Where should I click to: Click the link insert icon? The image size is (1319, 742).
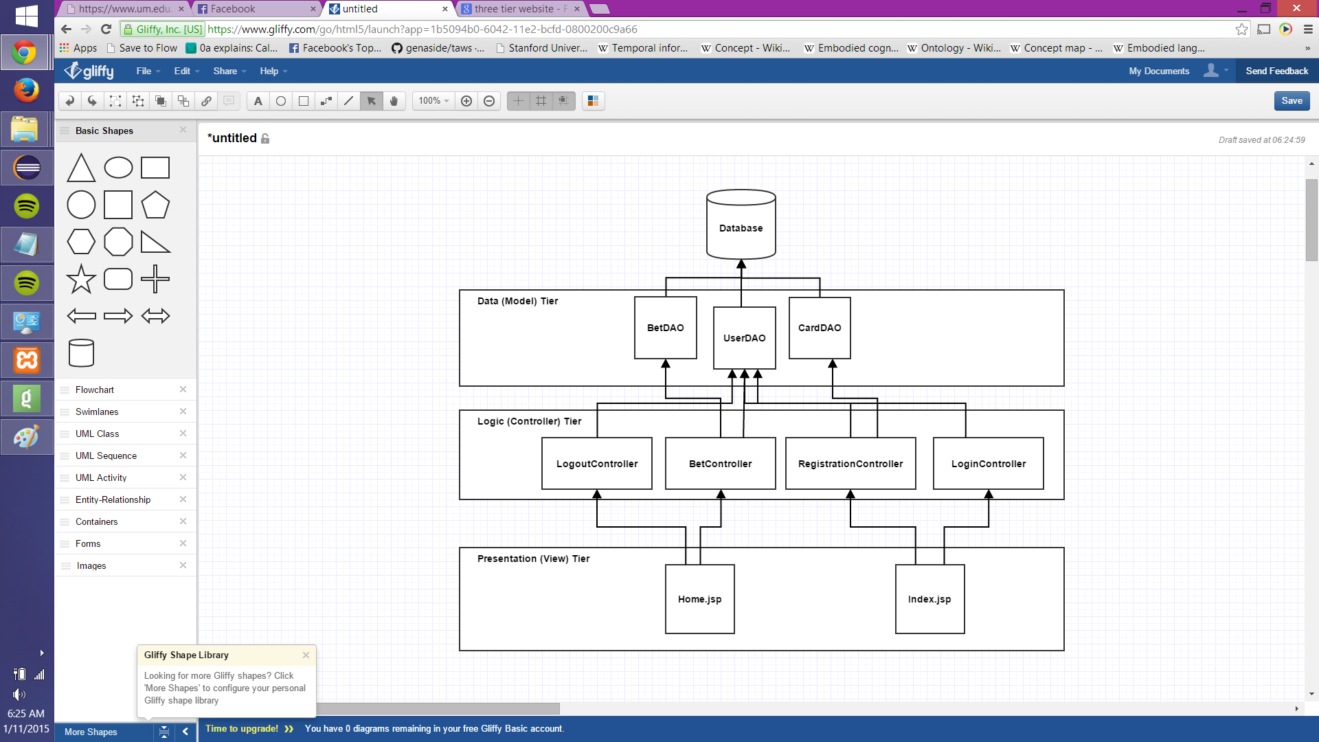[x=206, y=101]
